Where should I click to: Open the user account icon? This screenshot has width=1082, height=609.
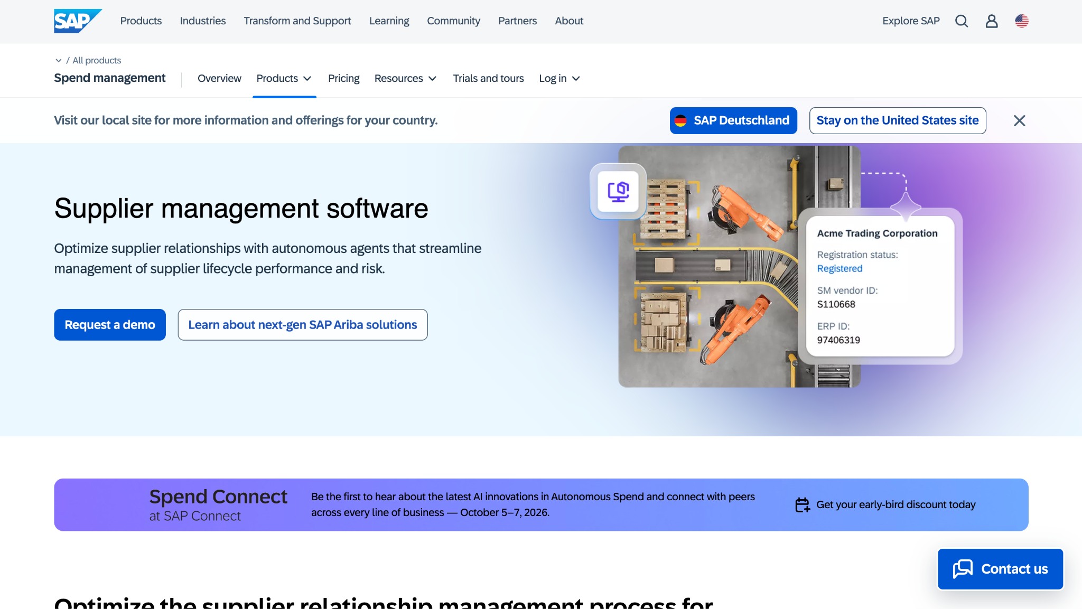[x=992, y=21]
